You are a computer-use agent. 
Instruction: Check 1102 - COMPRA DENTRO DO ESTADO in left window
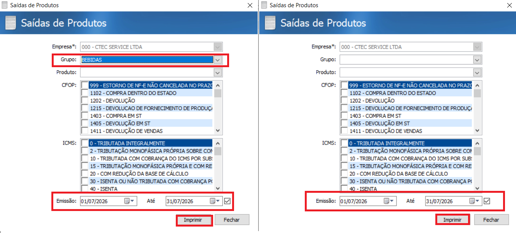pyautogui.click(x=84, y=93)
